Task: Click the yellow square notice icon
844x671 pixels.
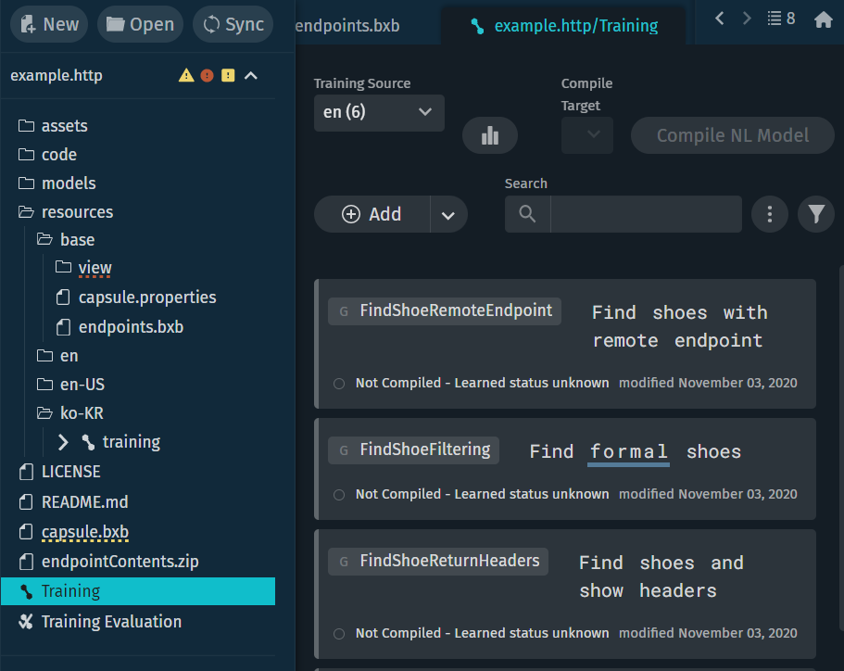Action: [228, 75]
